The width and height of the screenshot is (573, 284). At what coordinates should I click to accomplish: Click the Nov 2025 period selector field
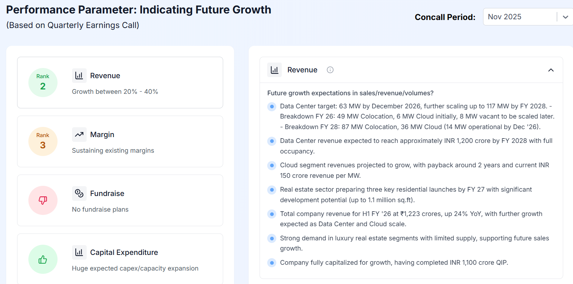coord(519,17)
